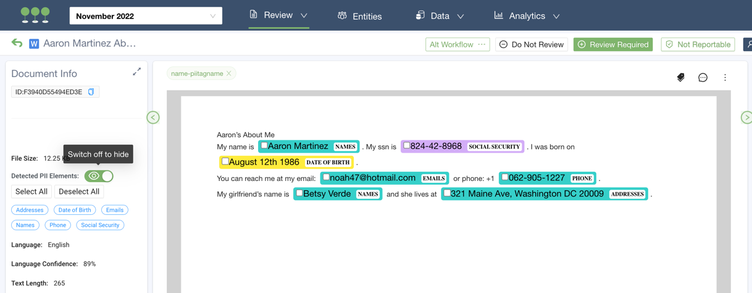752x293 pixels.
Task: Remove the name-piitagname tag
Action: (229, 73)
